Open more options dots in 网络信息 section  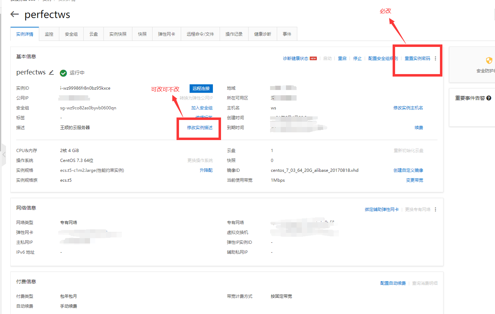click(435, 209)
